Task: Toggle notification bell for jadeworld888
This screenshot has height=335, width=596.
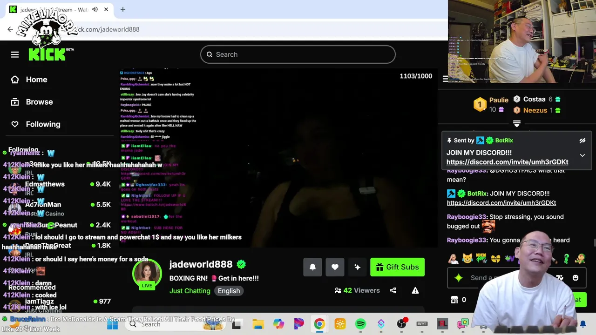Action: [312, 267]
